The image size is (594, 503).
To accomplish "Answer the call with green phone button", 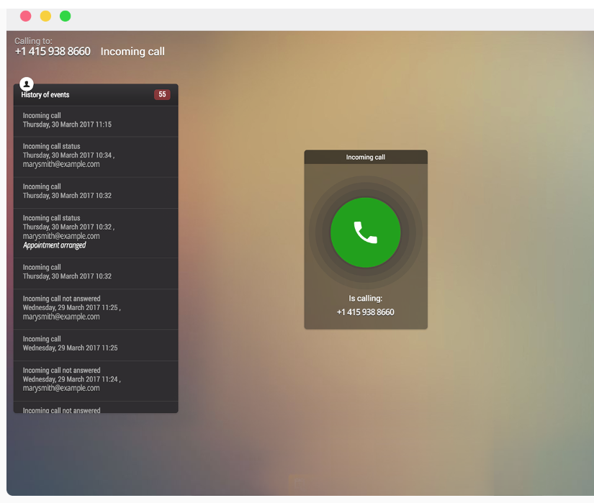I will 365,232.
